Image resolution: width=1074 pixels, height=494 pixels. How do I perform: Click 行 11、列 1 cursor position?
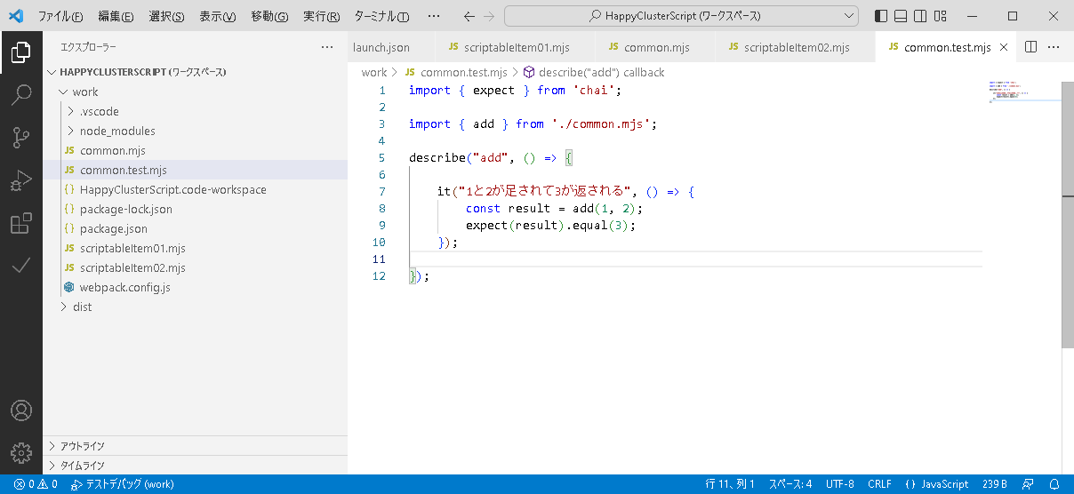730,484
